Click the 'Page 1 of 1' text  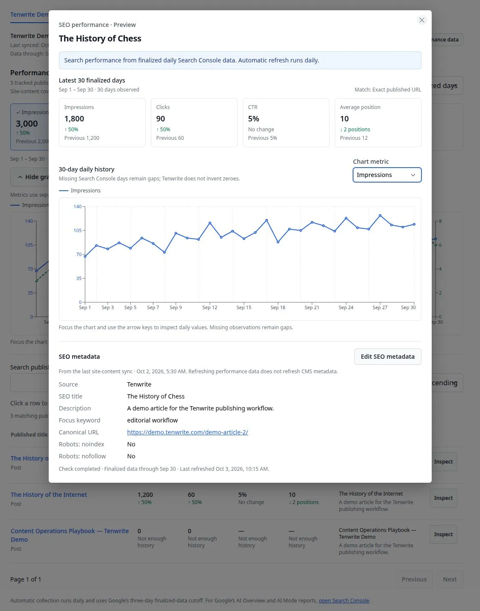(x=26, y=579)
